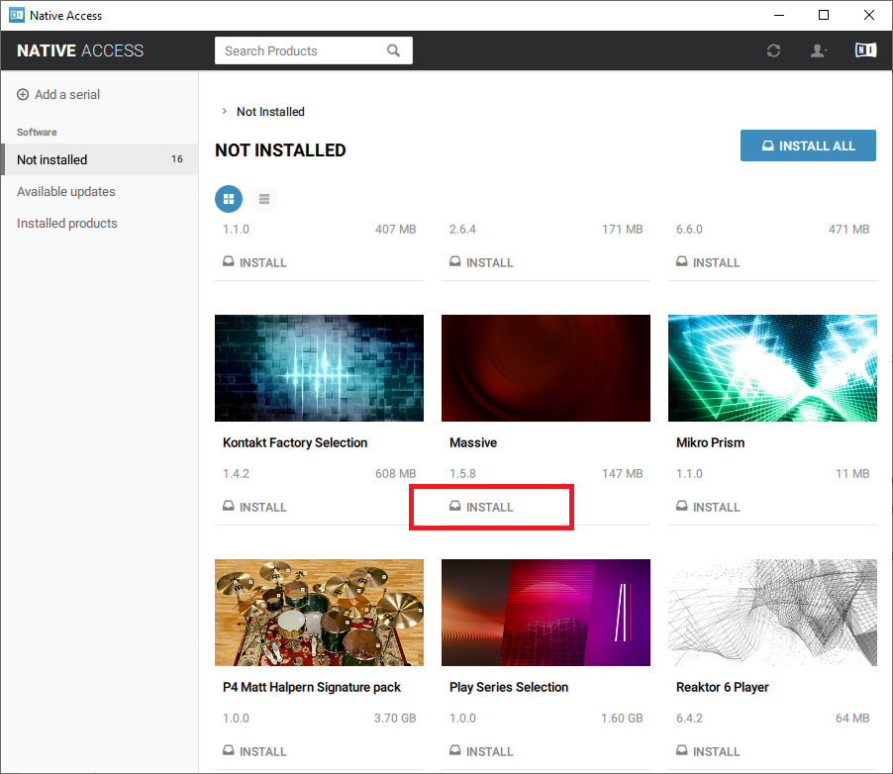Switch to grid view
The width and height of the screenshot is (893, 774).
(x=229, y=199)
